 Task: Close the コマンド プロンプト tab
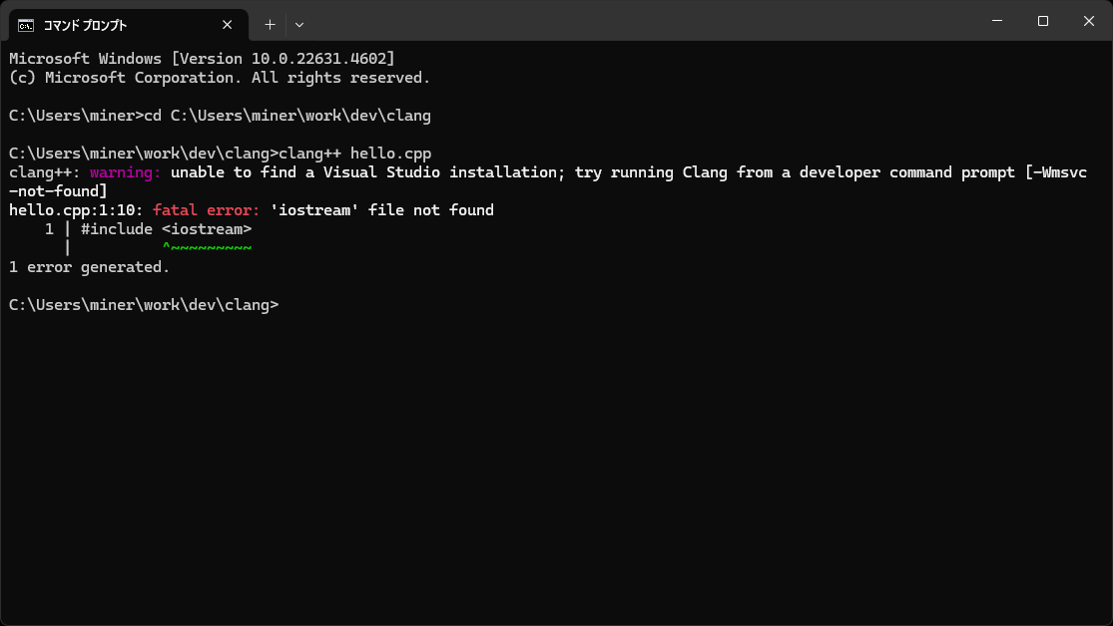click(227, 24)
